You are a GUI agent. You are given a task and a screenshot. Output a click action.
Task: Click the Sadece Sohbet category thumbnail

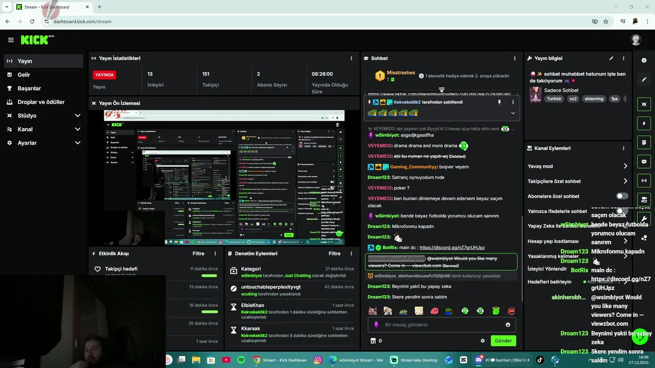pos(535,95)
